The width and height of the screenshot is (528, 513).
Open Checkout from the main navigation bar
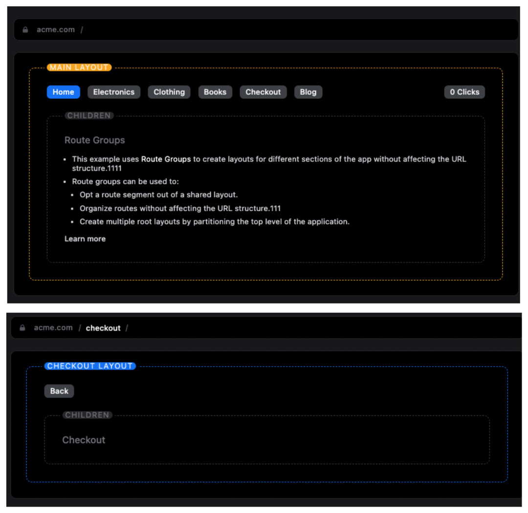[263, 92]
